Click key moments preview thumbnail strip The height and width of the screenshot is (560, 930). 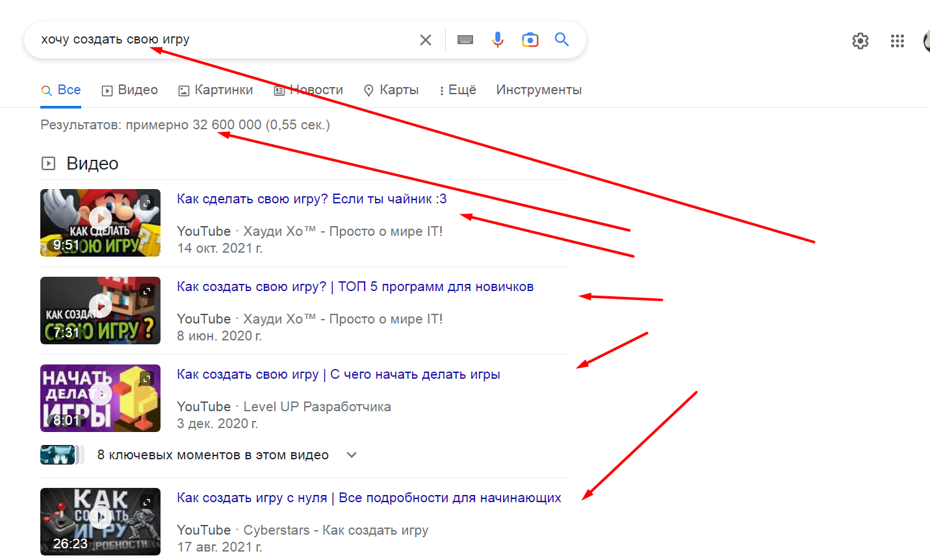(62, 455)
